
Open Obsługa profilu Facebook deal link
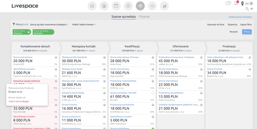(74, 57)
